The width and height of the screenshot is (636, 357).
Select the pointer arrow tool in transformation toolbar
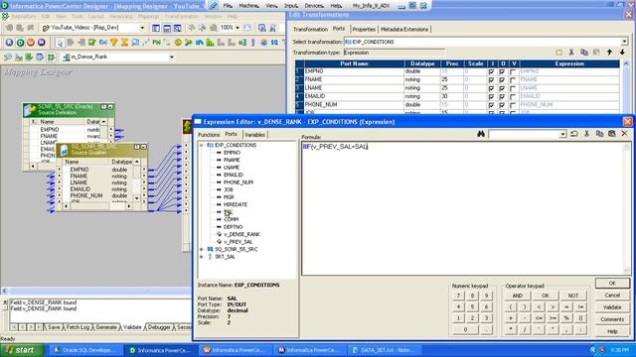click(60, 43)
